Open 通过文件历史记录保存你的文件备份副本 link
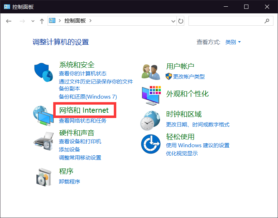The width and height of the screenshot is (278, 218). tap(96, 85)
